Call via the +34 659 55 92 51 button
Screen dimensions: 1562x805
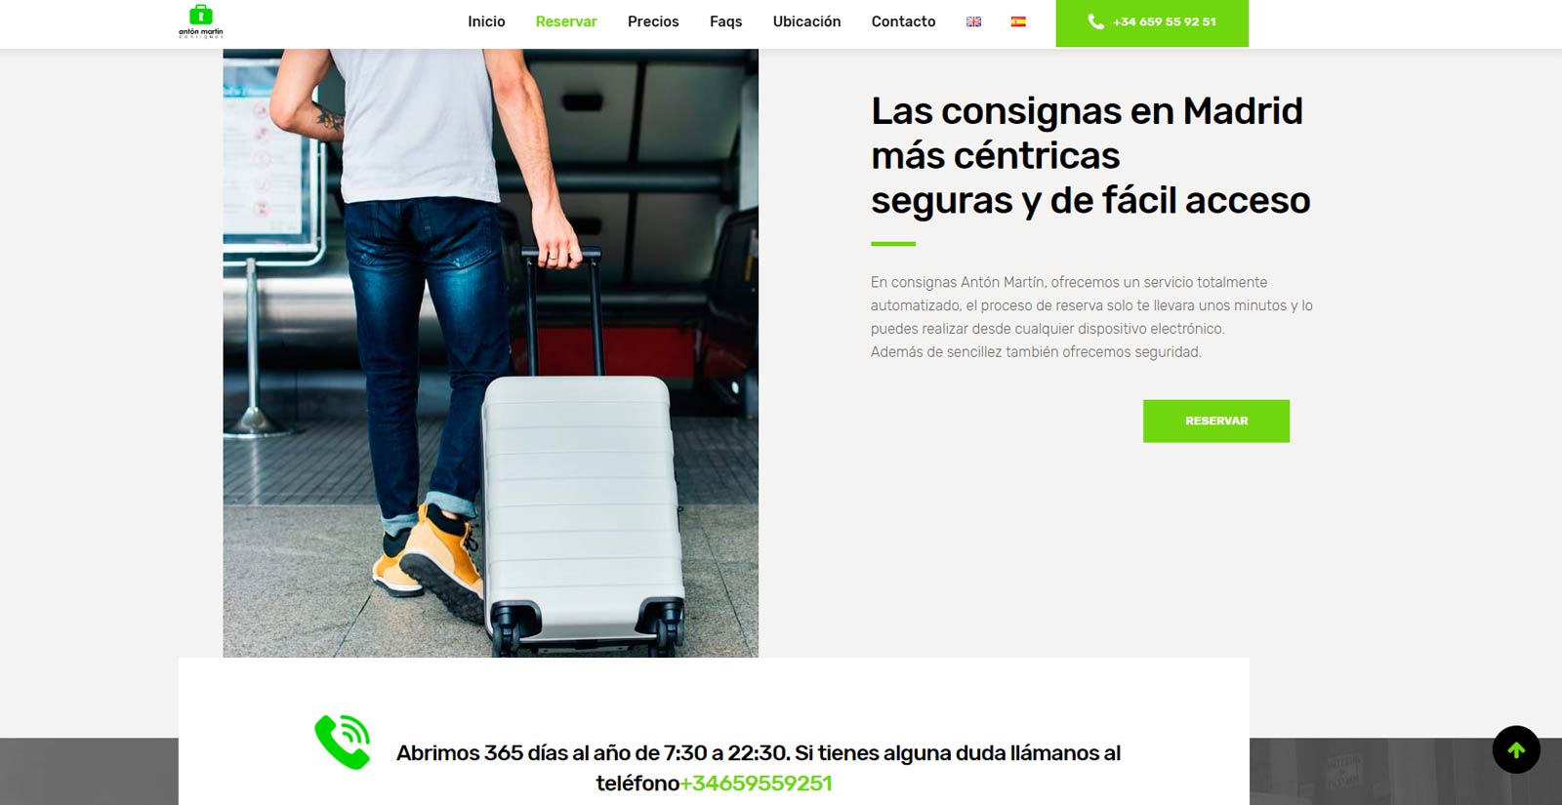pyautogui.click(x=1152, y=22)
